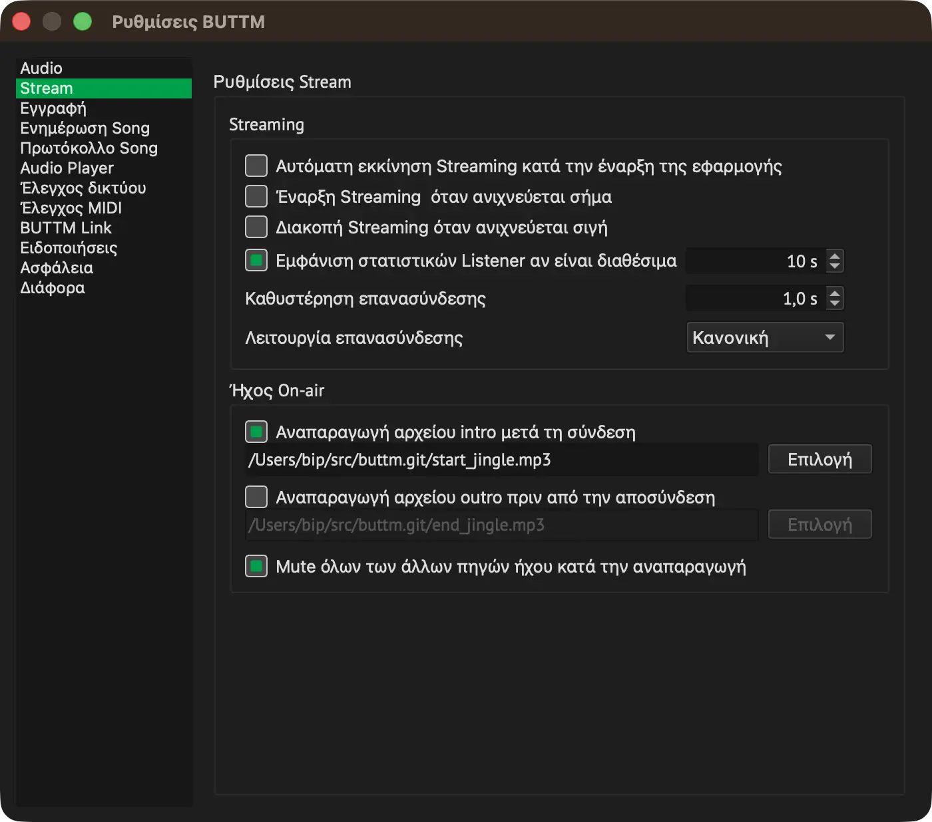
Task: Click the start_jingle.mp3 path field
Action: pos(502,460)
